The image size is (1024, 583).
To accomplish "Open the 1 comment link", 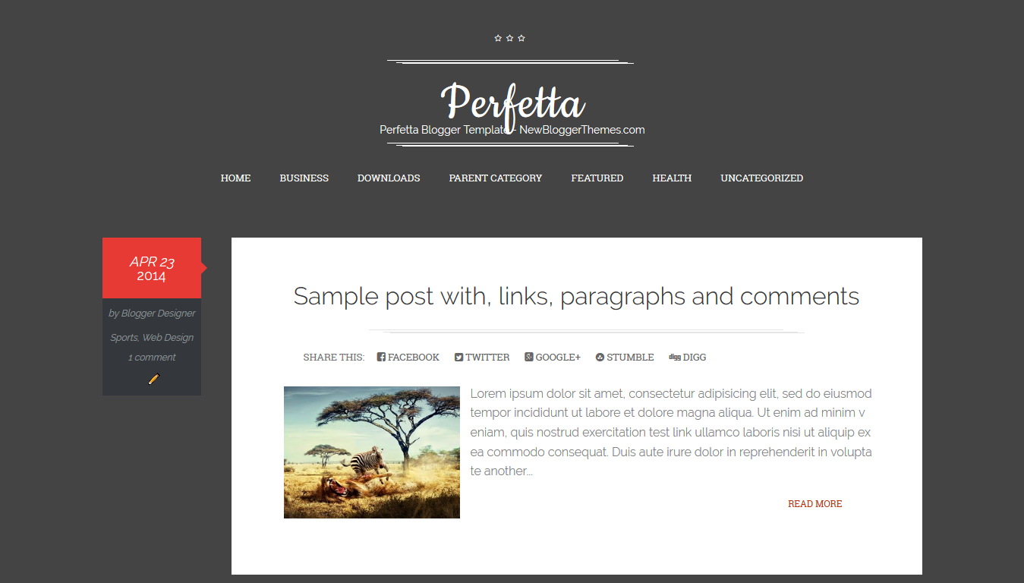I will [x=152, y=358].
